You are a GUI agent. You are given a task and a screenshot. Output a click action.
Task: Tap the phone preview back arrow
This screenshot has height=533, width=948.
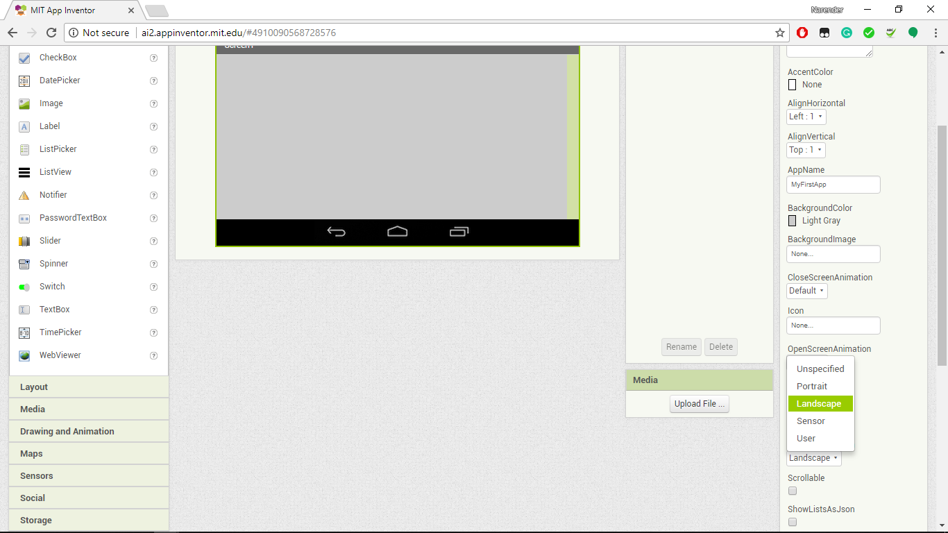(x=337, y=232)
